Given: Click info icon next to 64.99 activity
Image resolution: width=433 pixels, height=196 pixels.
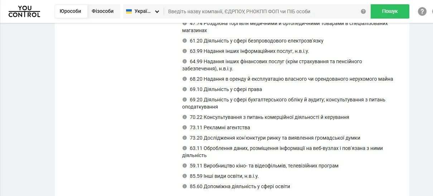Looking at the screenshot, I should (x=184, y=61).
